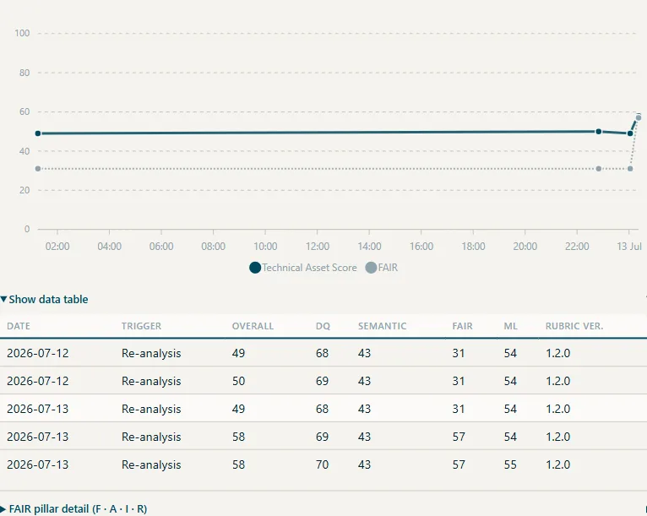Click the DQ column header

pos(323,326)
